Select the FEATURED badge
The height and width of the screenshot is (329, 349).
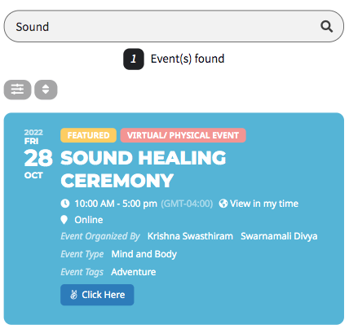click(x=88, y=135)
